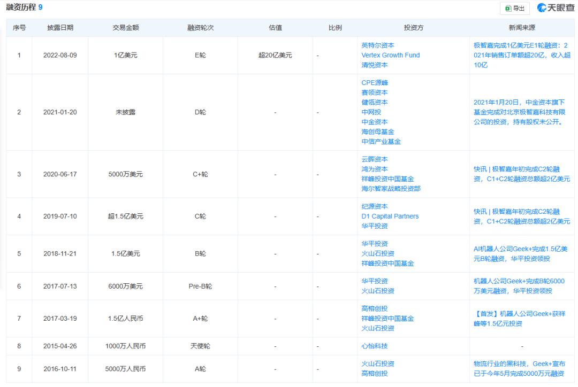Click the 交易金额 column header

tap(126, 28)
